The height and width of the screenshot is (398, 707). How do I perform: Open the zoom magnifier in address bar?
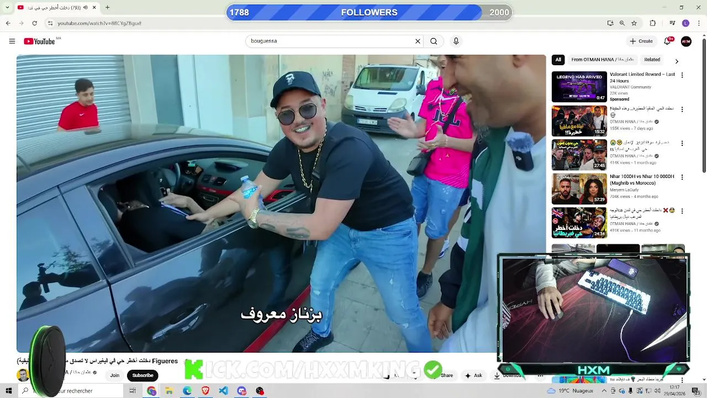[x=622, y=23]
